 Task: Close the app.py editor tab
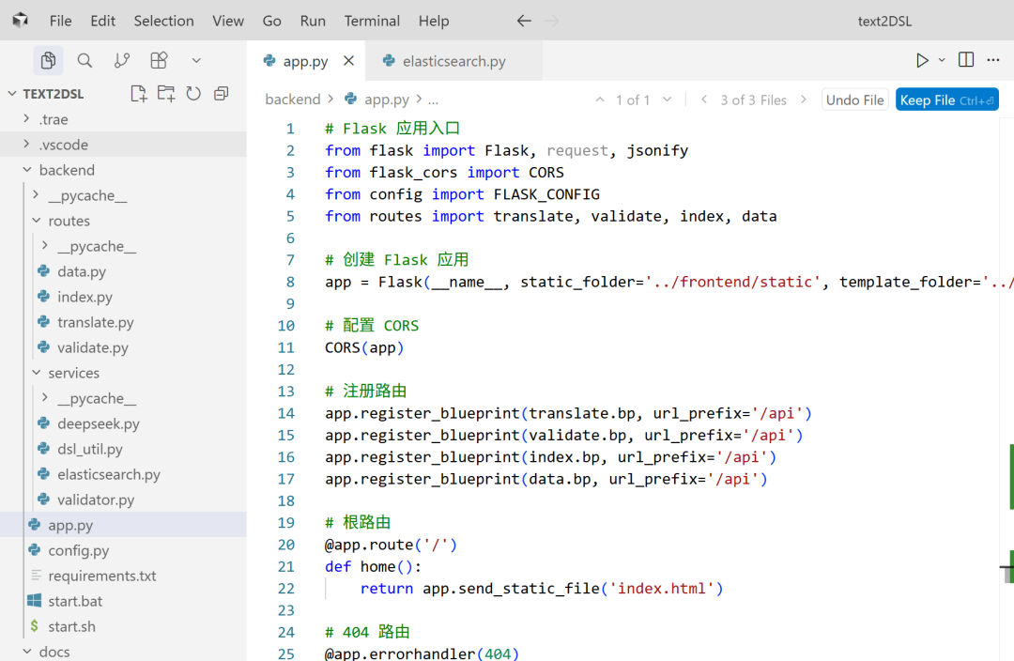point(349,61)
